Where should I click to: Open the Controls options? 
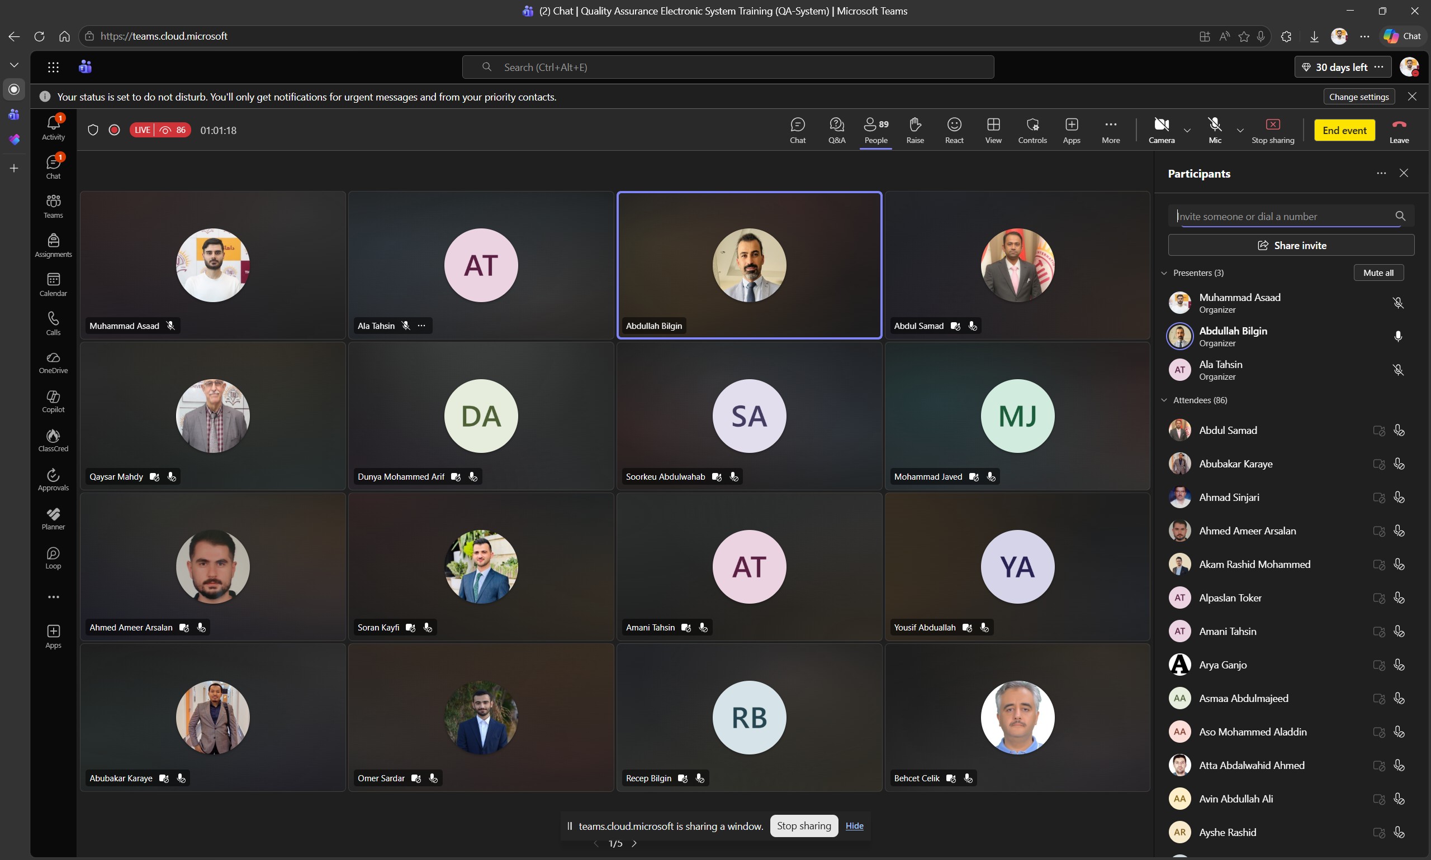[1032, 130]
